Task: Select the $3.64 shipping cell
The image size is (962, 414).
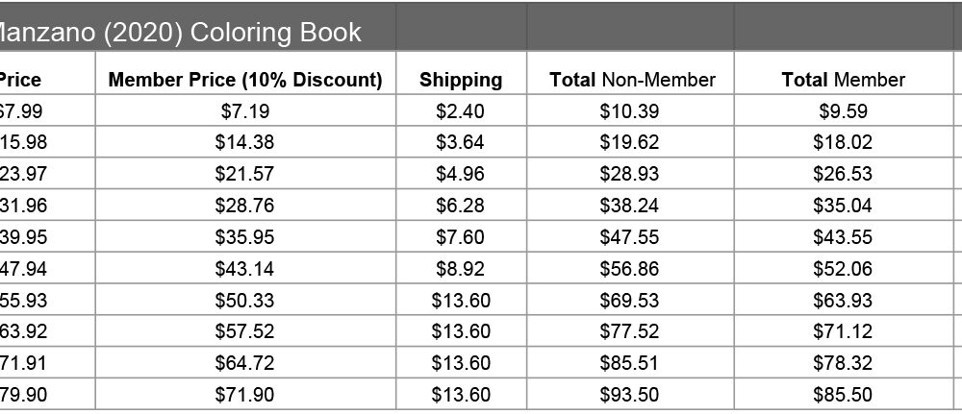Action: (x=461, y=143)
